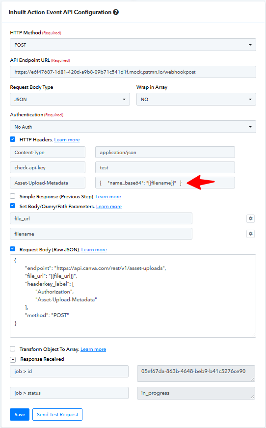Viewport: 266px width, 428px height.
Task: Click the "method": "POST" line in JSON body
Action: tap(47, 315)
